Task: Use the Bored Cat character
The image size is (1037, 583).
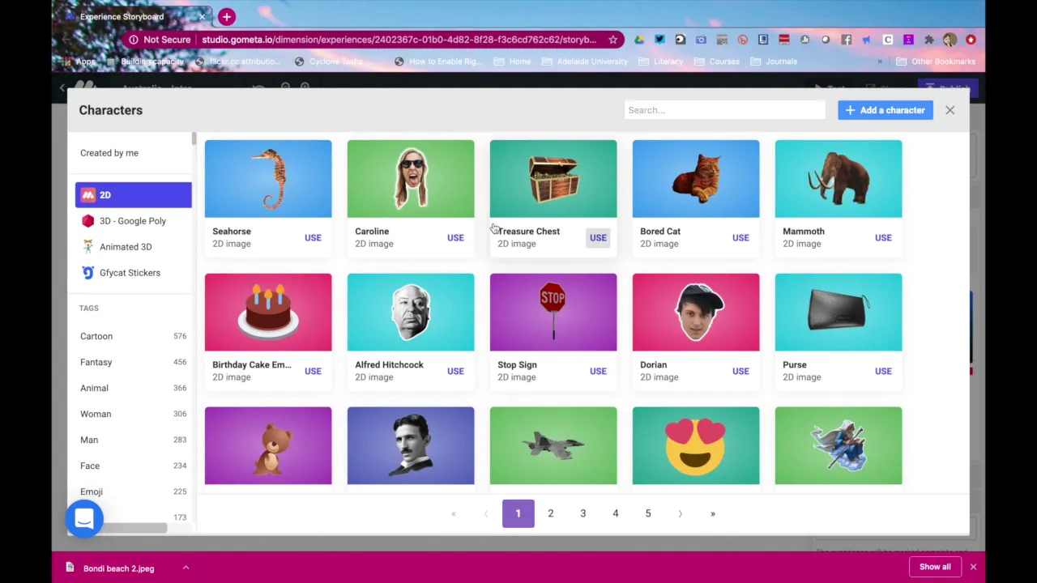Action: click(740, 238)
